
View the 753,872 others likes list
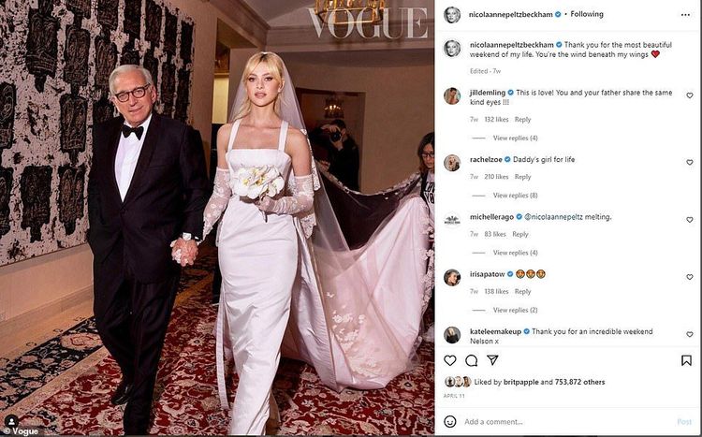point(579,382)
